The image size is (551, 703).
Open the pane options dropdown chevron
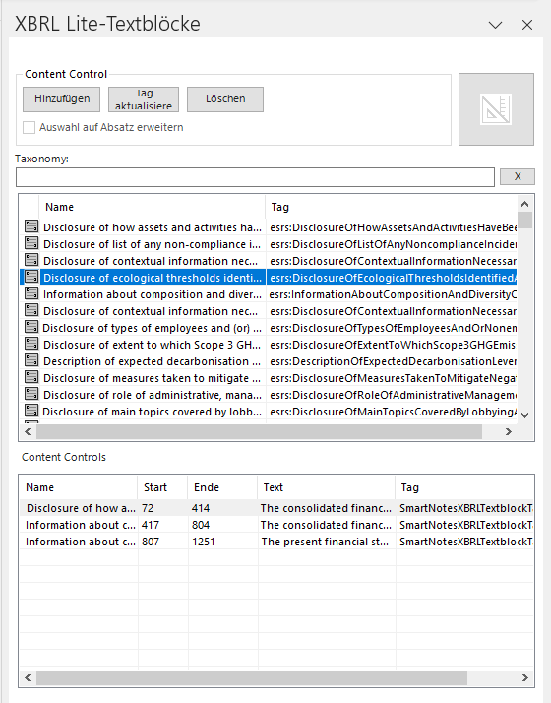click(495, 25)
